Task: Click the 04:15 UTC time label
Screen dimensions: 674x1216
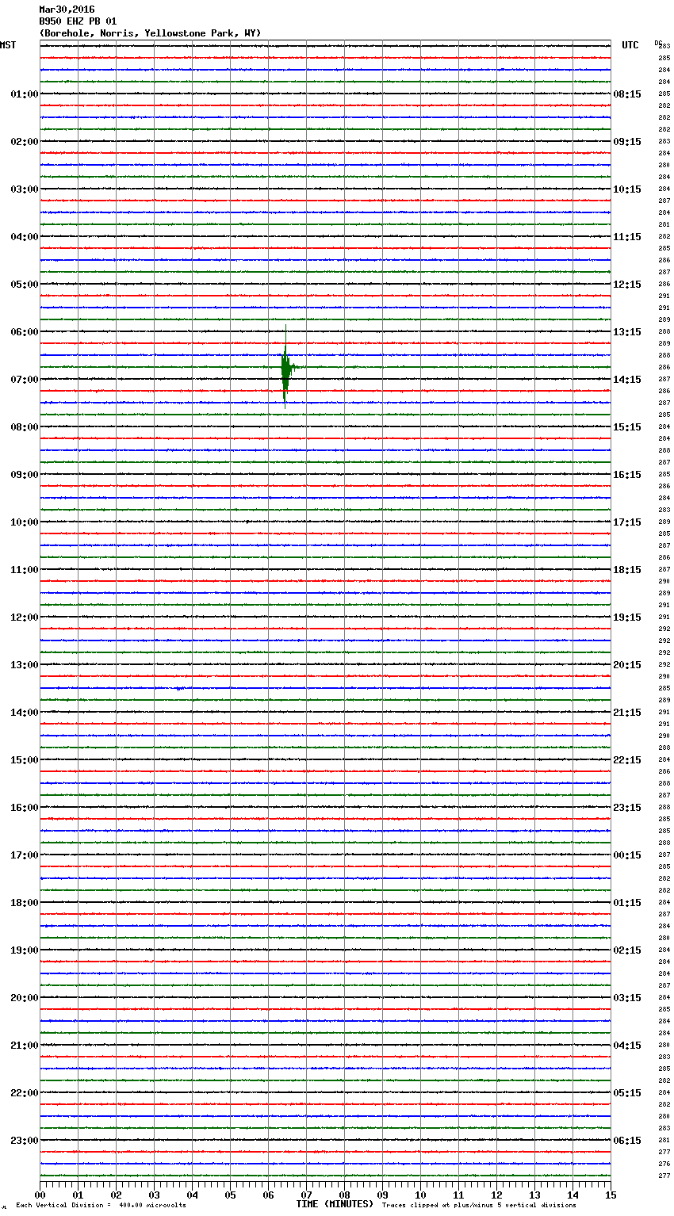Action: coord(627,1046)
